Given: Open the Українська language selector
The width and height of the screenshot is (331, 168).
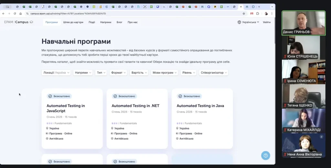Looking at the screenshot, I should point(248,22).
